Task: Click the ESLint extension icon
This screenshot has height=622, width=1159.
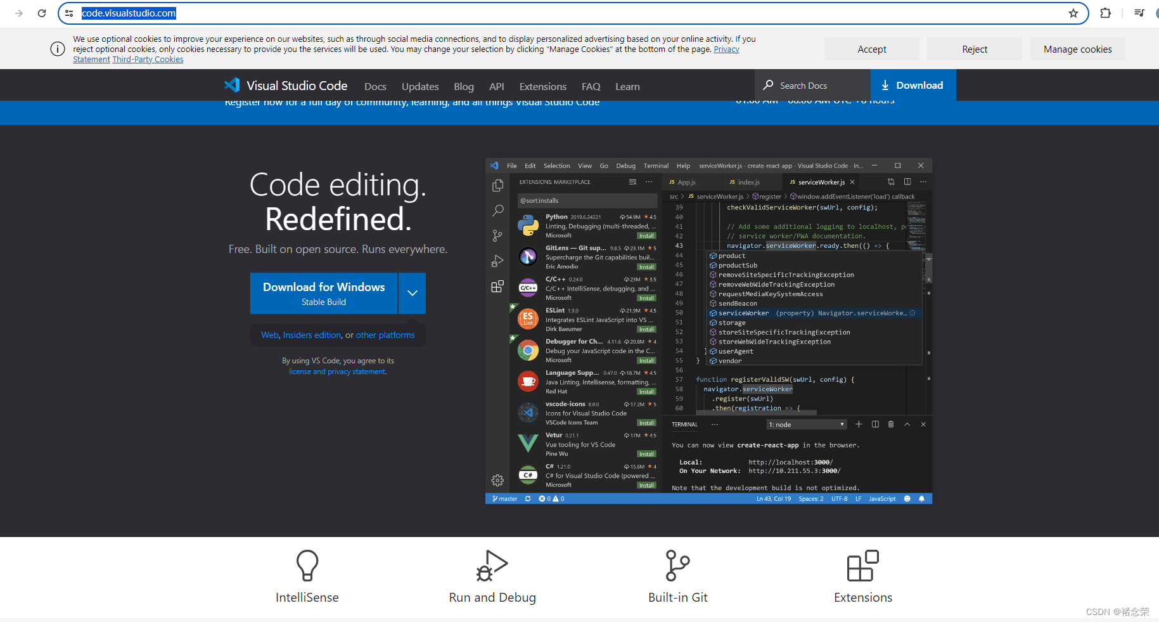Action: [x=528, y=318]
